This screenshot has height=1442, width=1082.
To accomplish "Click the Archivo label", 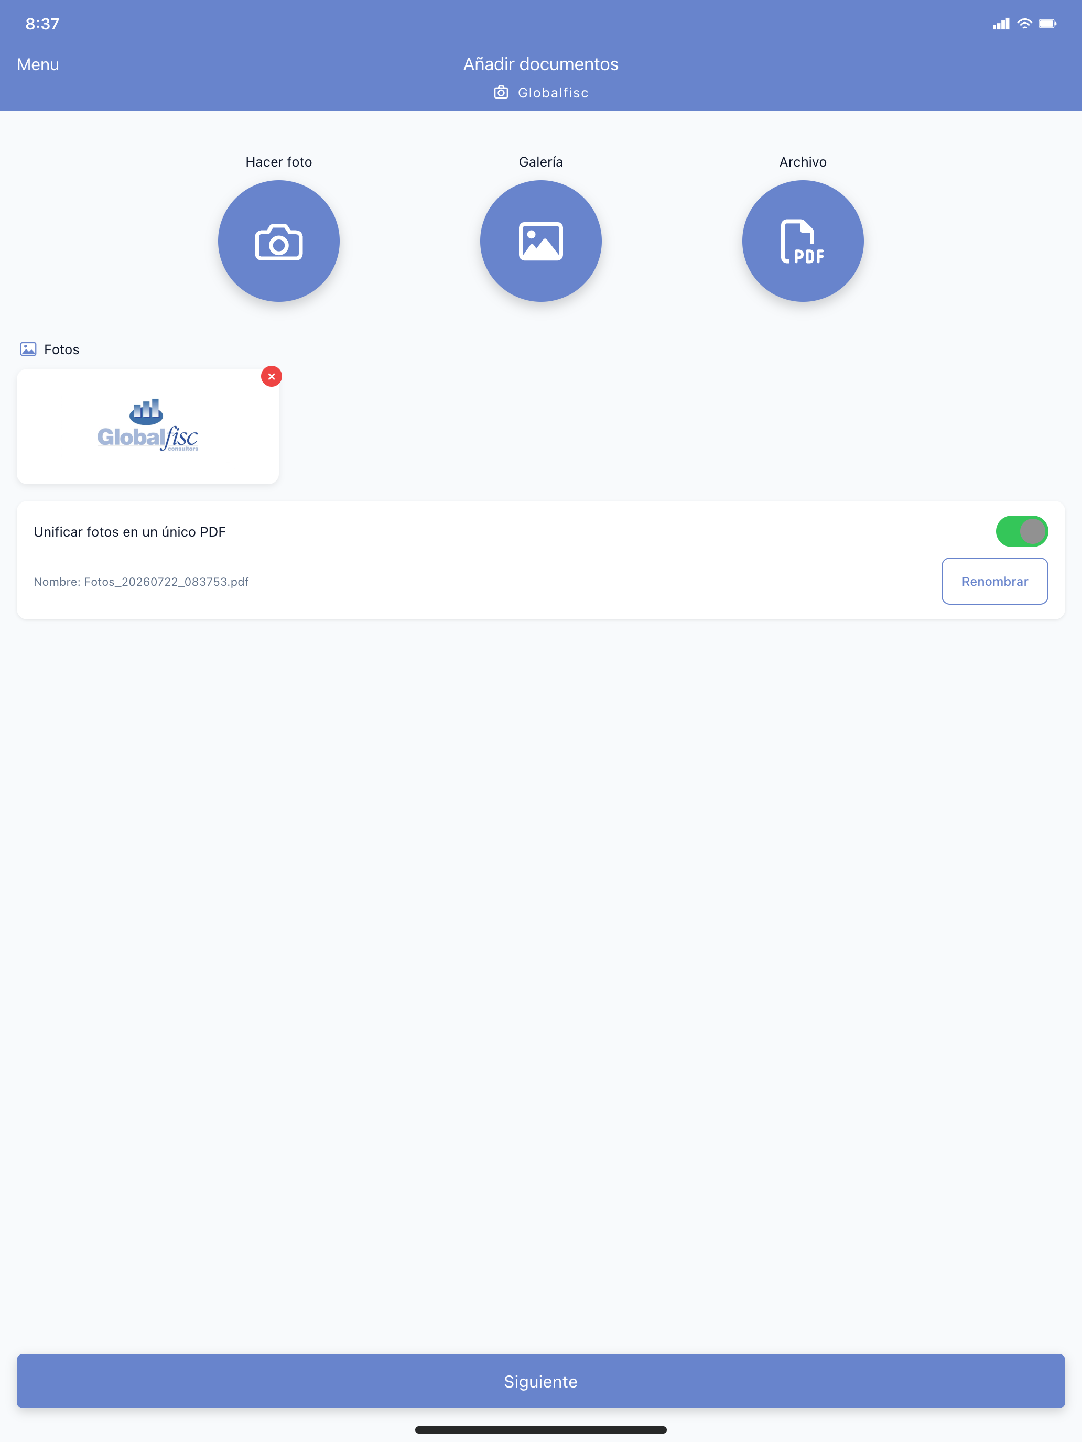I will coord(803,162).
